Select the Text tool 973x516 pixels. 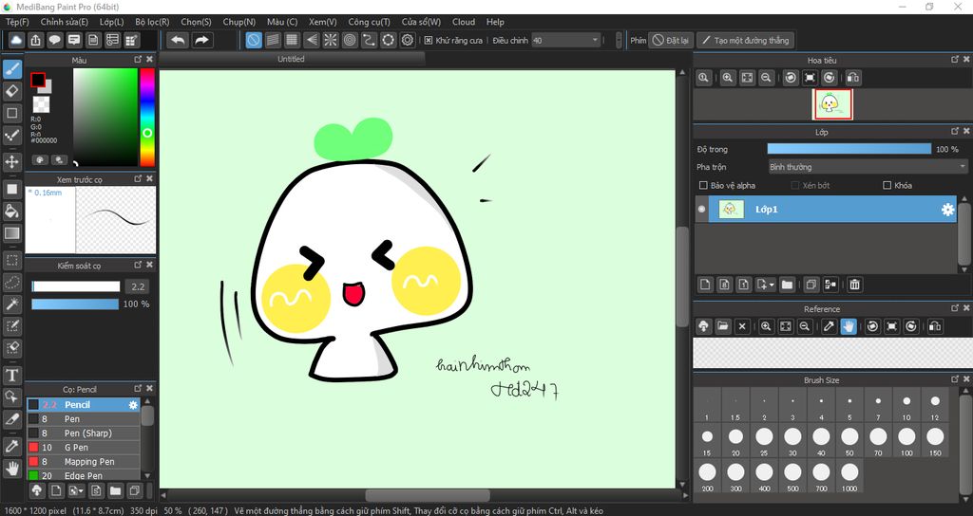12,376
